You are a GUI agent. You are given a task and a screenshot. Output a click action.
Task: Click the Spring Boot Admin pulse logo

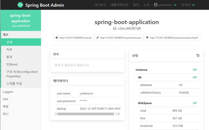[20, 5]
